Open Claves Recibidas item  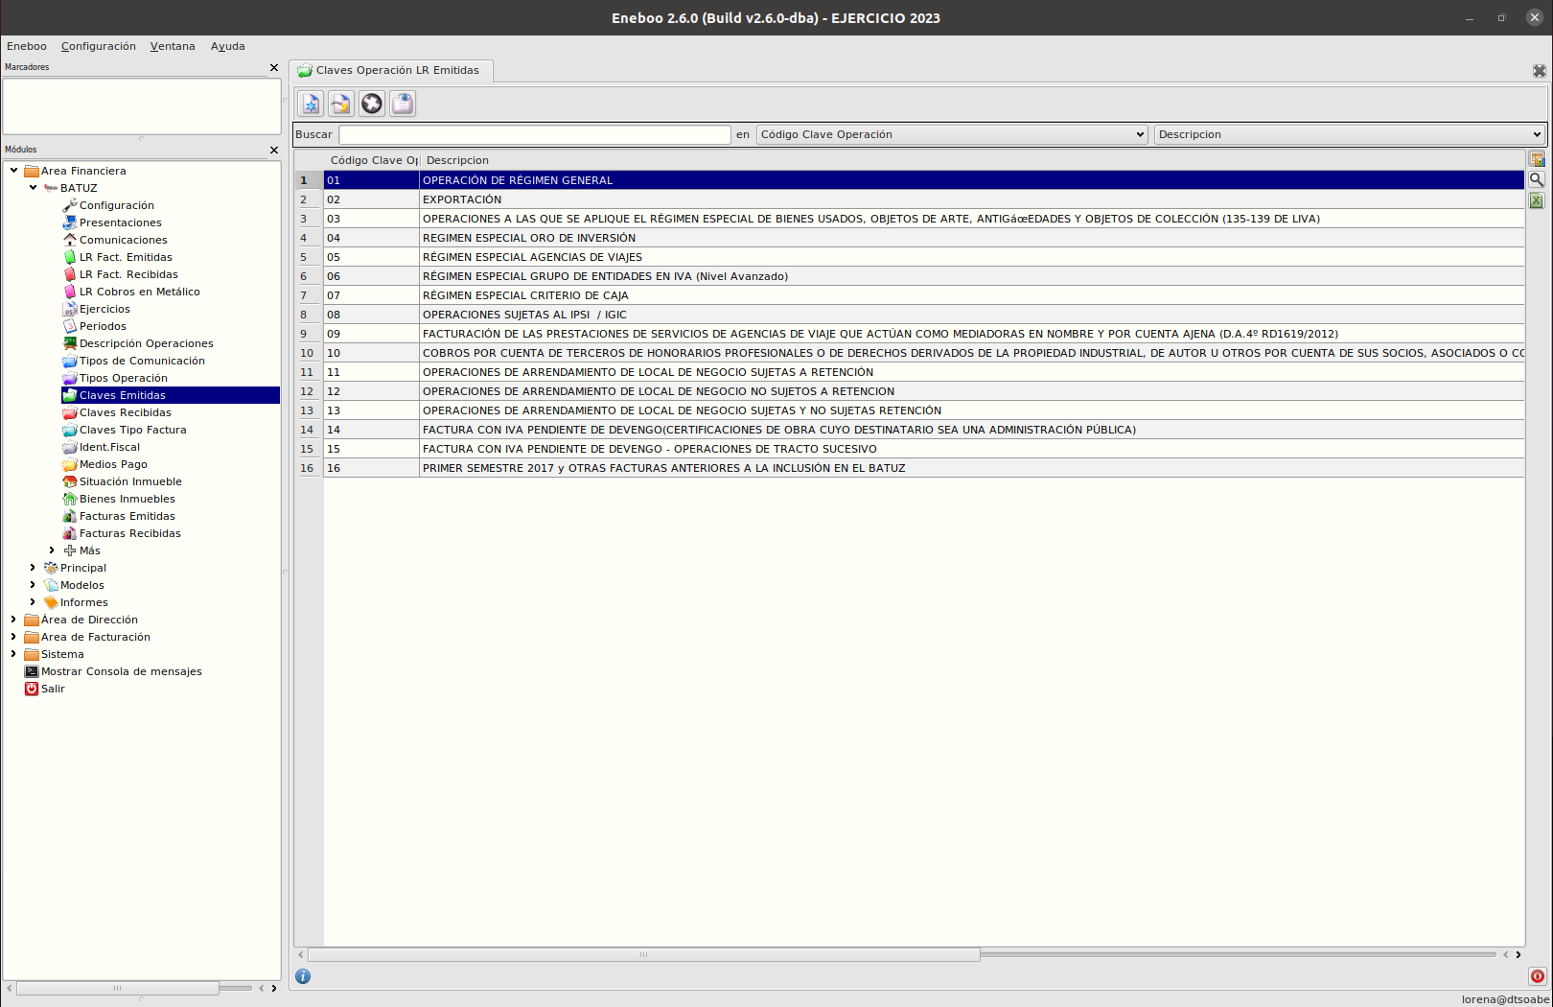[x=117, y=412]
